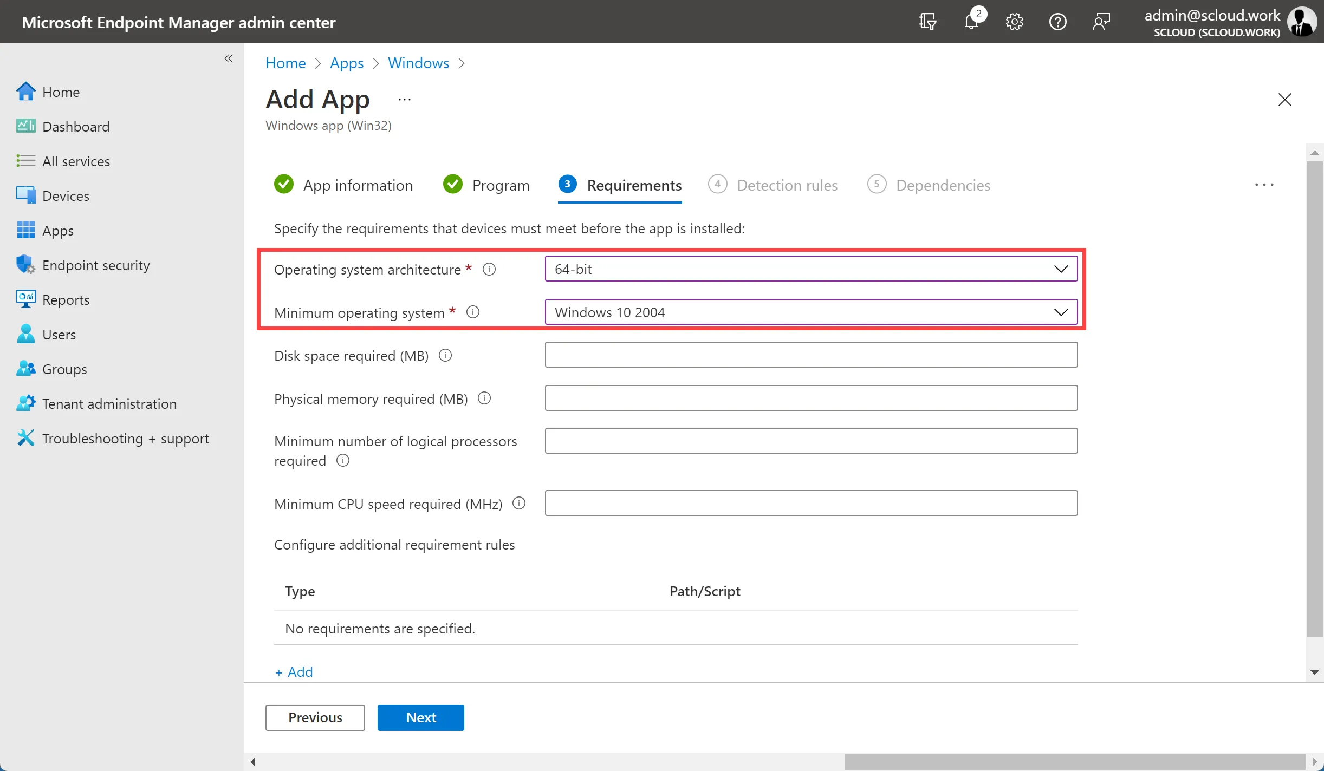Click the Minimum CPU speed input field
This screenshot has height=771, width=1324.
click(x=811, y=503)
